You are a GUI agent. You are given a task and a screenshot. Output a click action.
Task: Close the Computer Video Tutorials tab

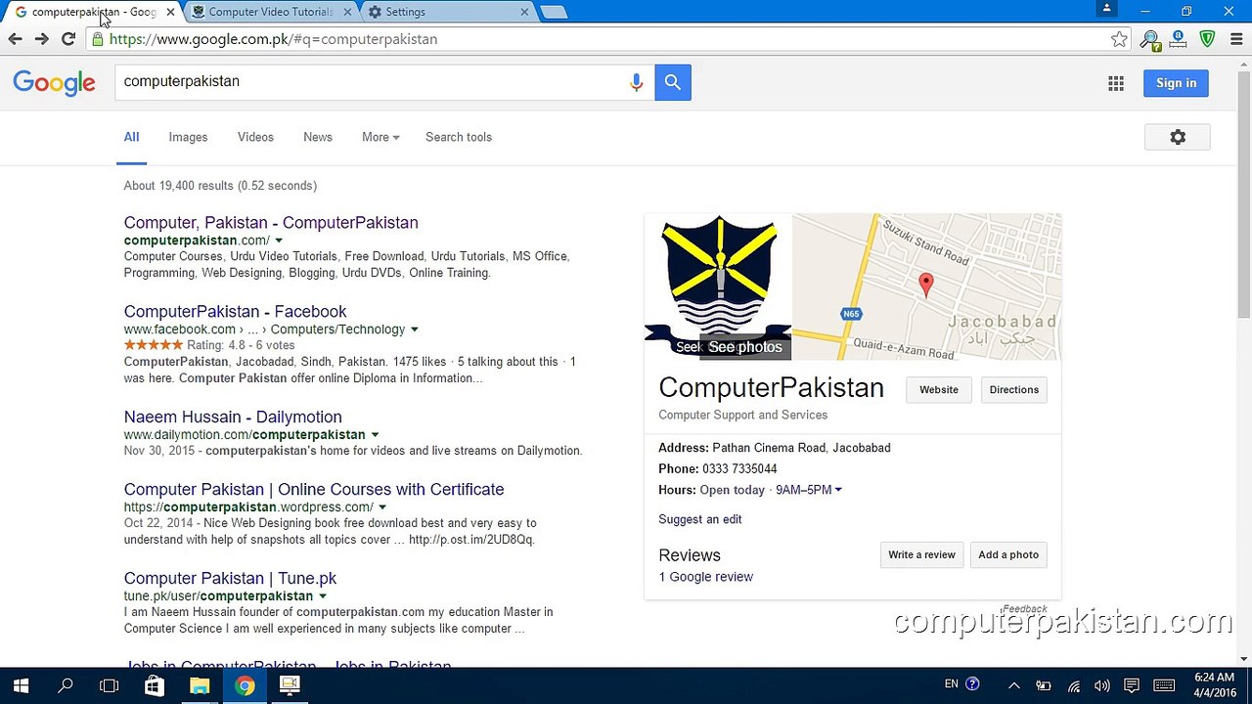click(347, 12)
